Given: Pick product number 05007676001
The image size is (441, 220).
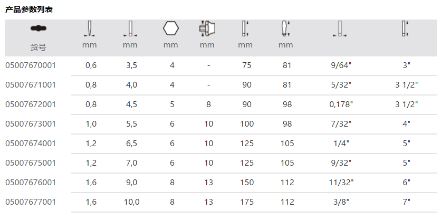Looking at the screenshot, I should 31,183.
